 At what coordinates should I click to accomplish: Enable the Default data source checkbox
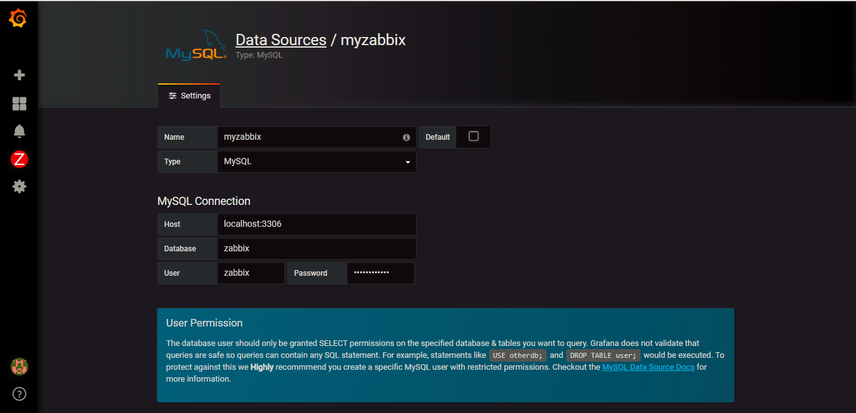[473, 137]
